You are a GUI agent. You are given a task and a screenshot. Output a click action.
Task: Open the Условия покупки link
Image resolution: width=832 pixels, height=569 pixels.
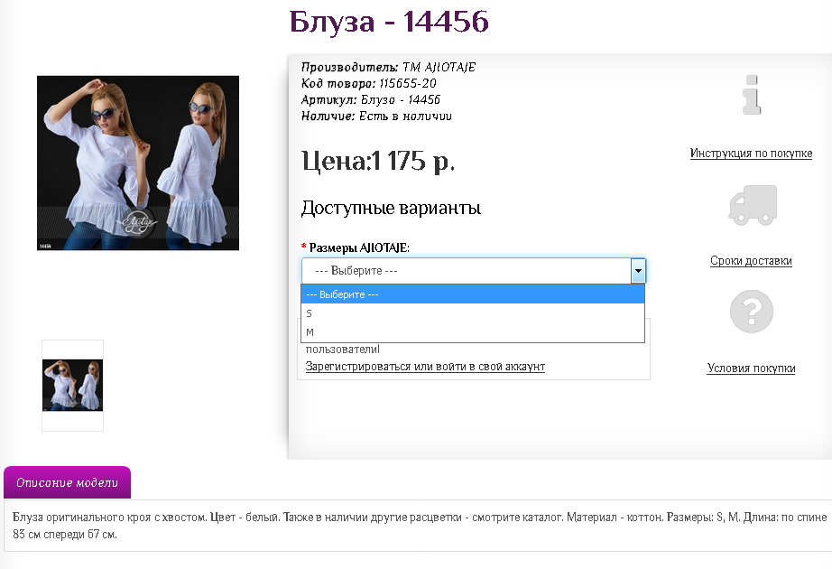pos(751,368)
